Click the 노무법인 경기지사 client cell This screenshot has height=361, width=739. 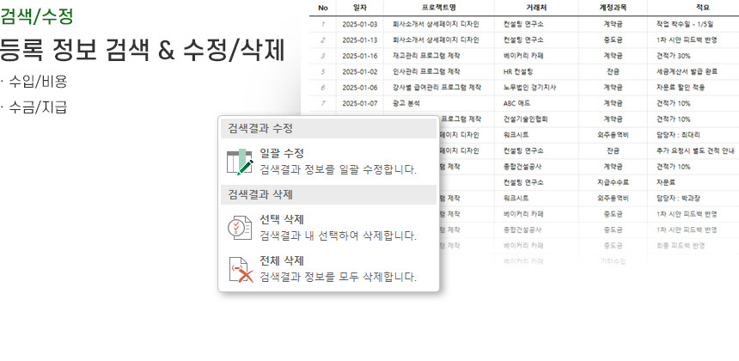point(530,87)
